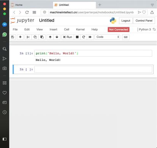Open start page grid icon in toolbar
The image size is (157, 148).
pos(34,12)
